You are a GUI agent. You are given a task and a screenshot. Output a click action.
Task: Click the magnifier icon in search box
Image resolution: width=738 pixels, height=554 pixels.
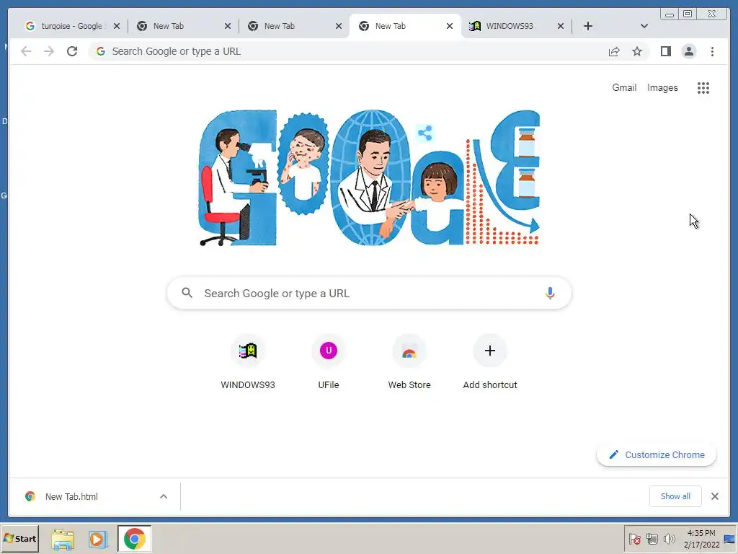187,293
